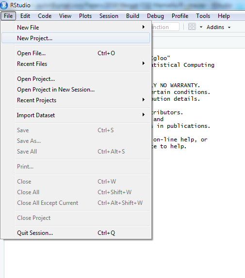
Task: Click the workspace panes grid icon
Action: [192, 27]
